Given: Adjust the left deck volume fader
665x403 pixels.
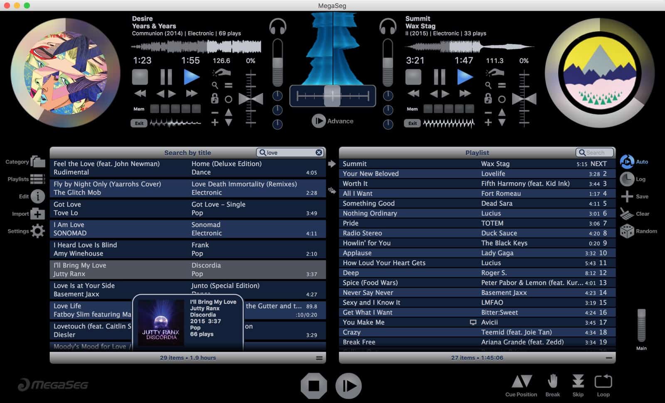Looking at the screenshot, I should (x=278, y=62).
